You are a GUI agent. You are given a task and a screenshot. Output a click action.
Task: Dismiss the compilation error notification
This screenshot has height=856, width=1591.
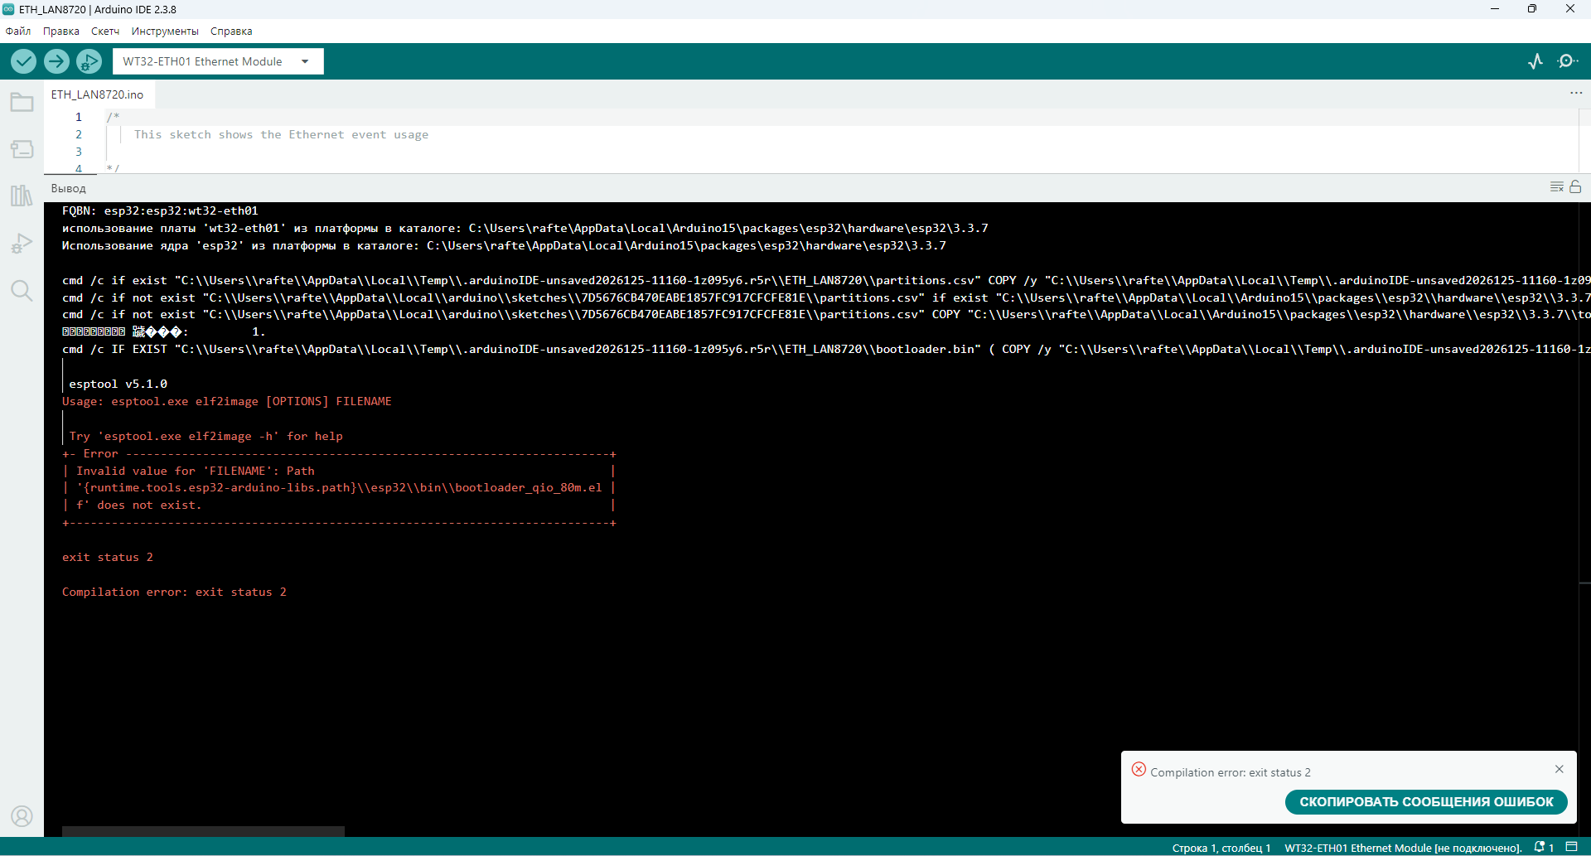(1559, 769)
